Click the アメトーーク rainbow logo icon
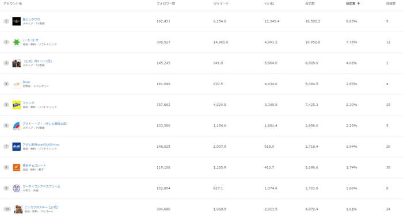This screenshot has width=403, height=218. tap(17, 126)
